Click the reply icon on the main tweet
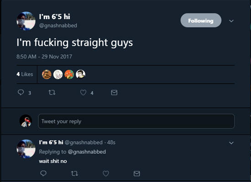This screenshot has width=251, height=182. pos(21,92)
